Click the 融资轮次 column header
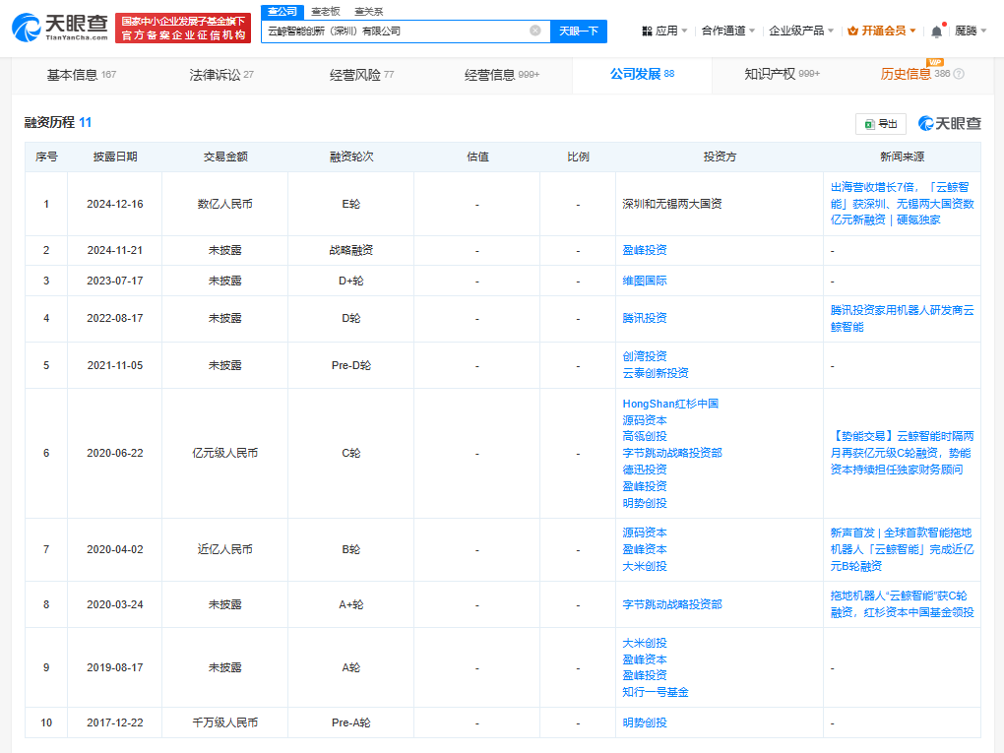This screenshot has height=753, width=1004. pos(351,157)
